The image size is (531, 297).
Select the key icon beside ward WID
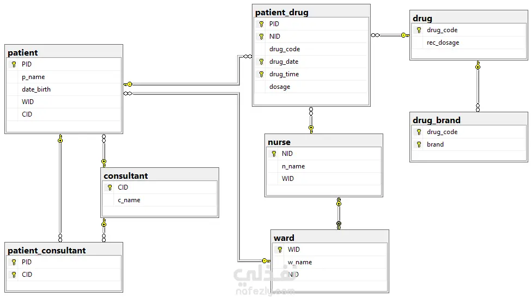(x=280, y=250)
